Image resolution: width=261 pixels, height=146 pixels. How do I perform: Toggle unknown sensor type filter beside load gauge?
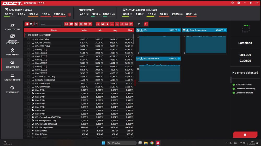(x=131, y=24)
